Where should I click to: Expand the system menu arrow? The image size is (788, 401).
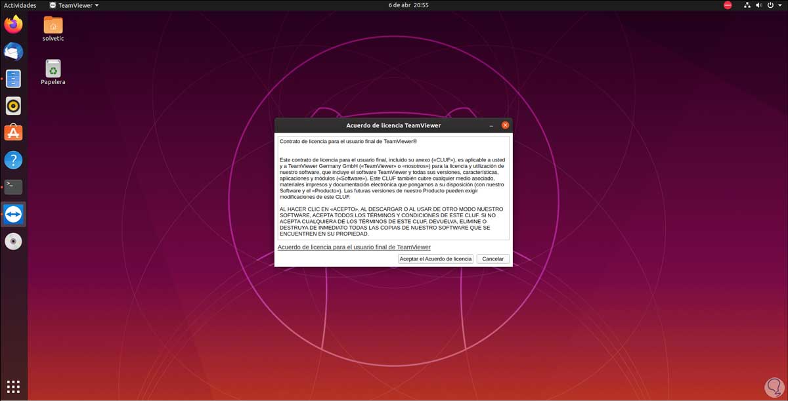[x=779, y=5]
